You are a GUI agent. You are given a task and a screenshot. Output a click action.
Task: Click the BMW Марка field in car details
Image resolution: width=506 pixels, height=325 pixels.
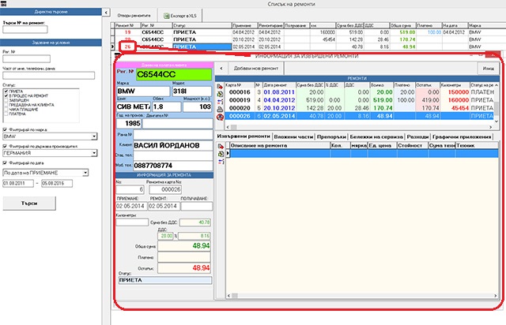pyautogui.click(x=143, y=92)
